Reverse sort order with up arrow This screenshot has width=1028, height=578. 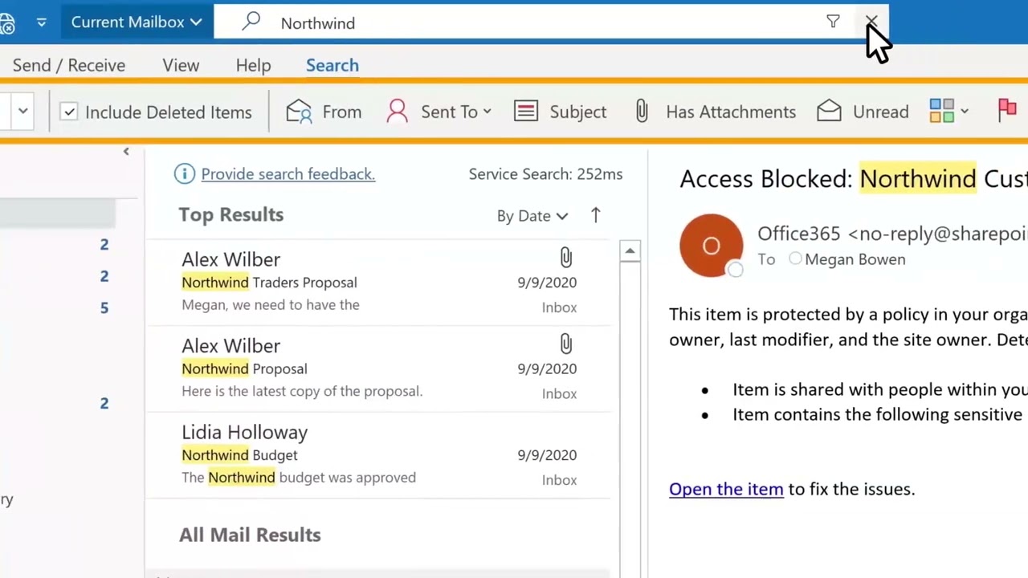(x=595, y=215)
